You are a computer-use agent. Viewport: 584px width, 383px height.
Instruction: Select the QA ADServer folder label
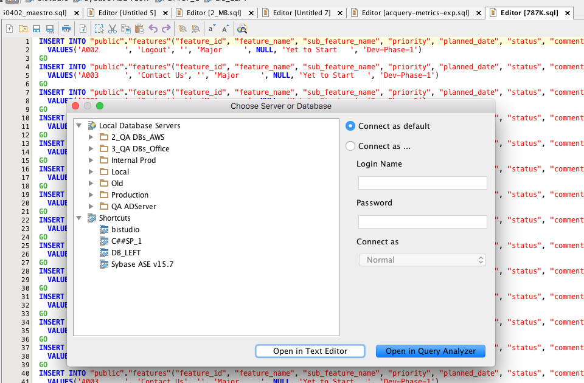[134, 206]
